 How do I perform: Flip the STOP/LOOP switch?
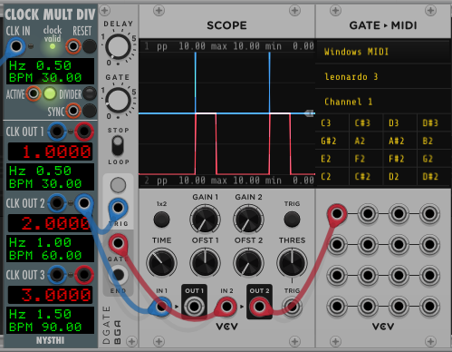pyautogui.click(x=118, y=145)
